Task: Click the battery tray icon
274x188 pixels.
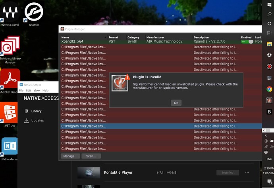Action: (271, 141)
